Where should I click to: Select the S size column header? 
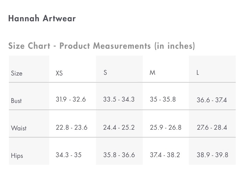point(105,73)
